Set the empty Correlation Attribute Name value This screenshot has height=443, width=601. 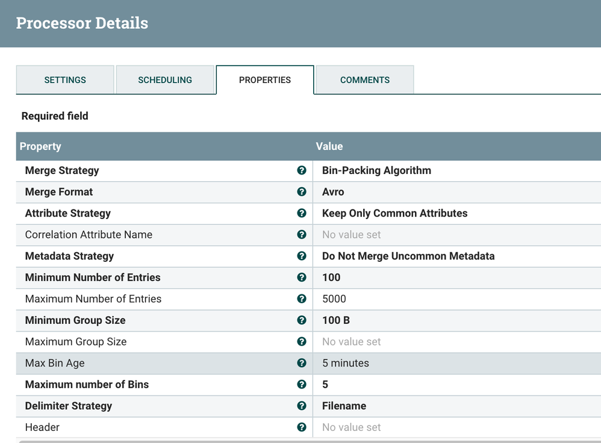[352, 235]
